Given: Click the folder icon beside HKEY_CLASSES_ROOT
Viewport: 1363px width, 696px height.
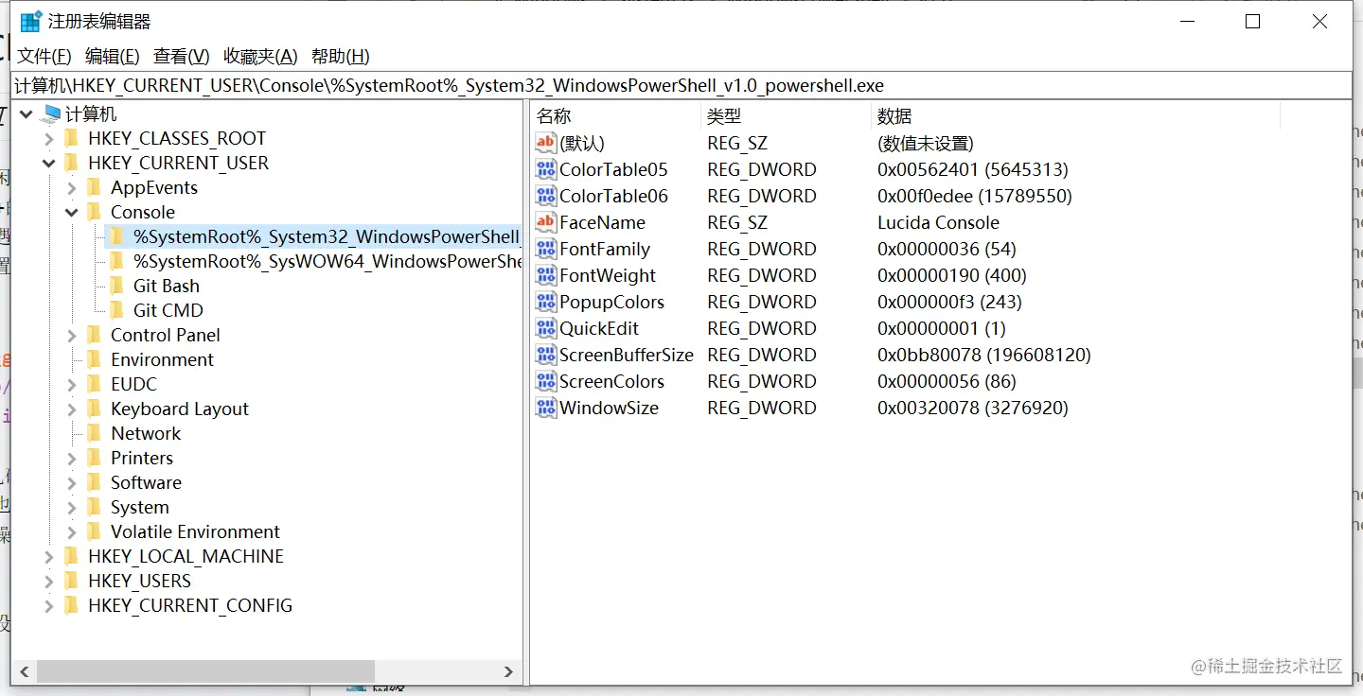Looking at the screenshot, I should point(70,139).
